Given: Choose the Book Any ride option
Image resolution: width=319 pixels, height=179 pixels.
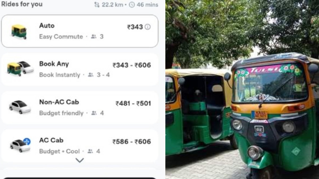Looking at the screenshot, I should click(x=79, y=69).
